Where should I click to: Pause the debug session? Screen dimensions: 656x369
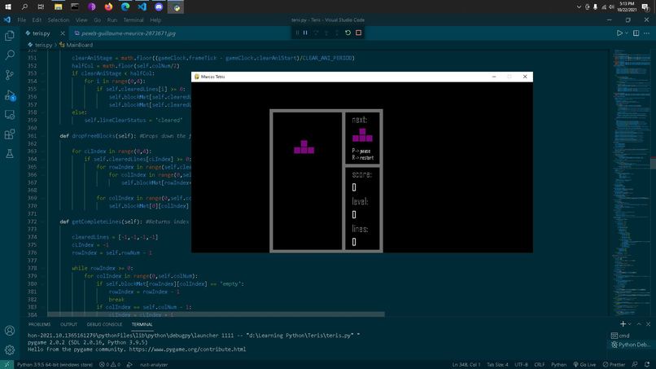click(305, 33)
